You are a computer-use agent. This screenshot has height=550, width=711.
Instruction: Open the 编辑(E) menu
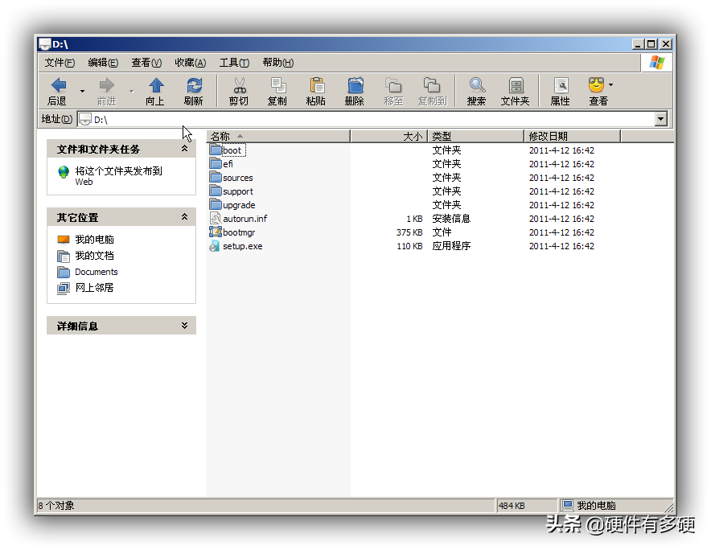pyautogui.click(x=104, y=63)
